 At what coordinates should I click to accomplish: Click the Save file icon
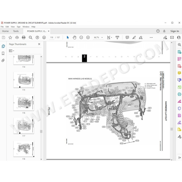pos(3,37)
